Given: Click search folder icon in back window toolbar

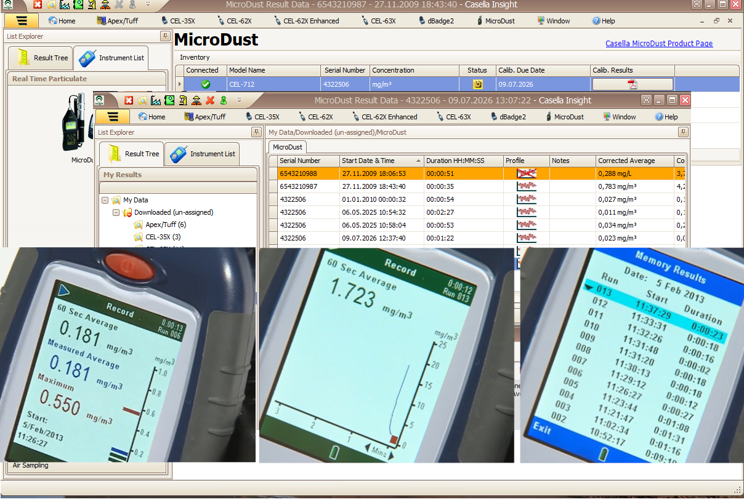Looking at the screenshot, I should tap(51, 5).
